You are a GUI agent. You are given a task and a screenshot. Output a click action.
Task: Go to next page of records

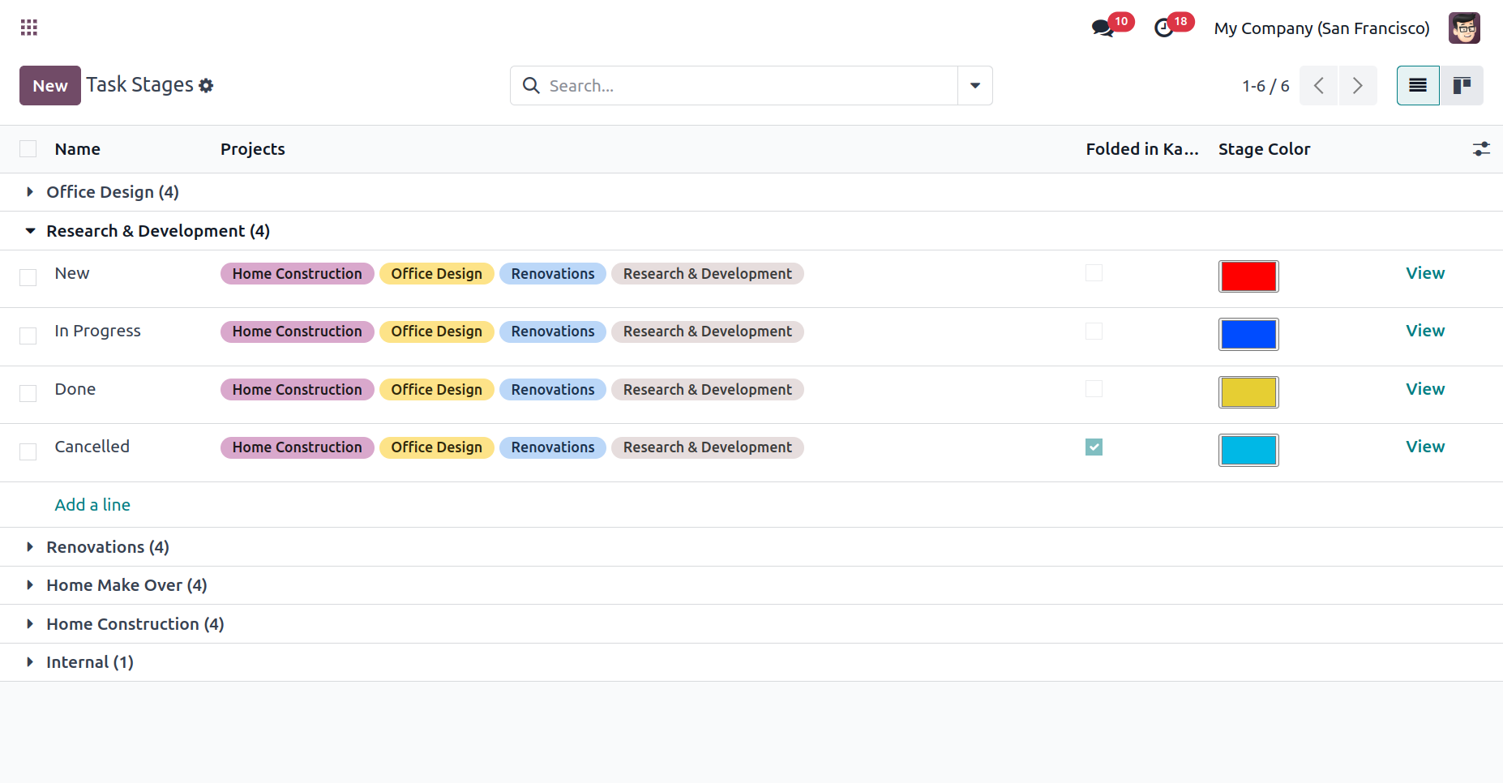pos(1358,86)
